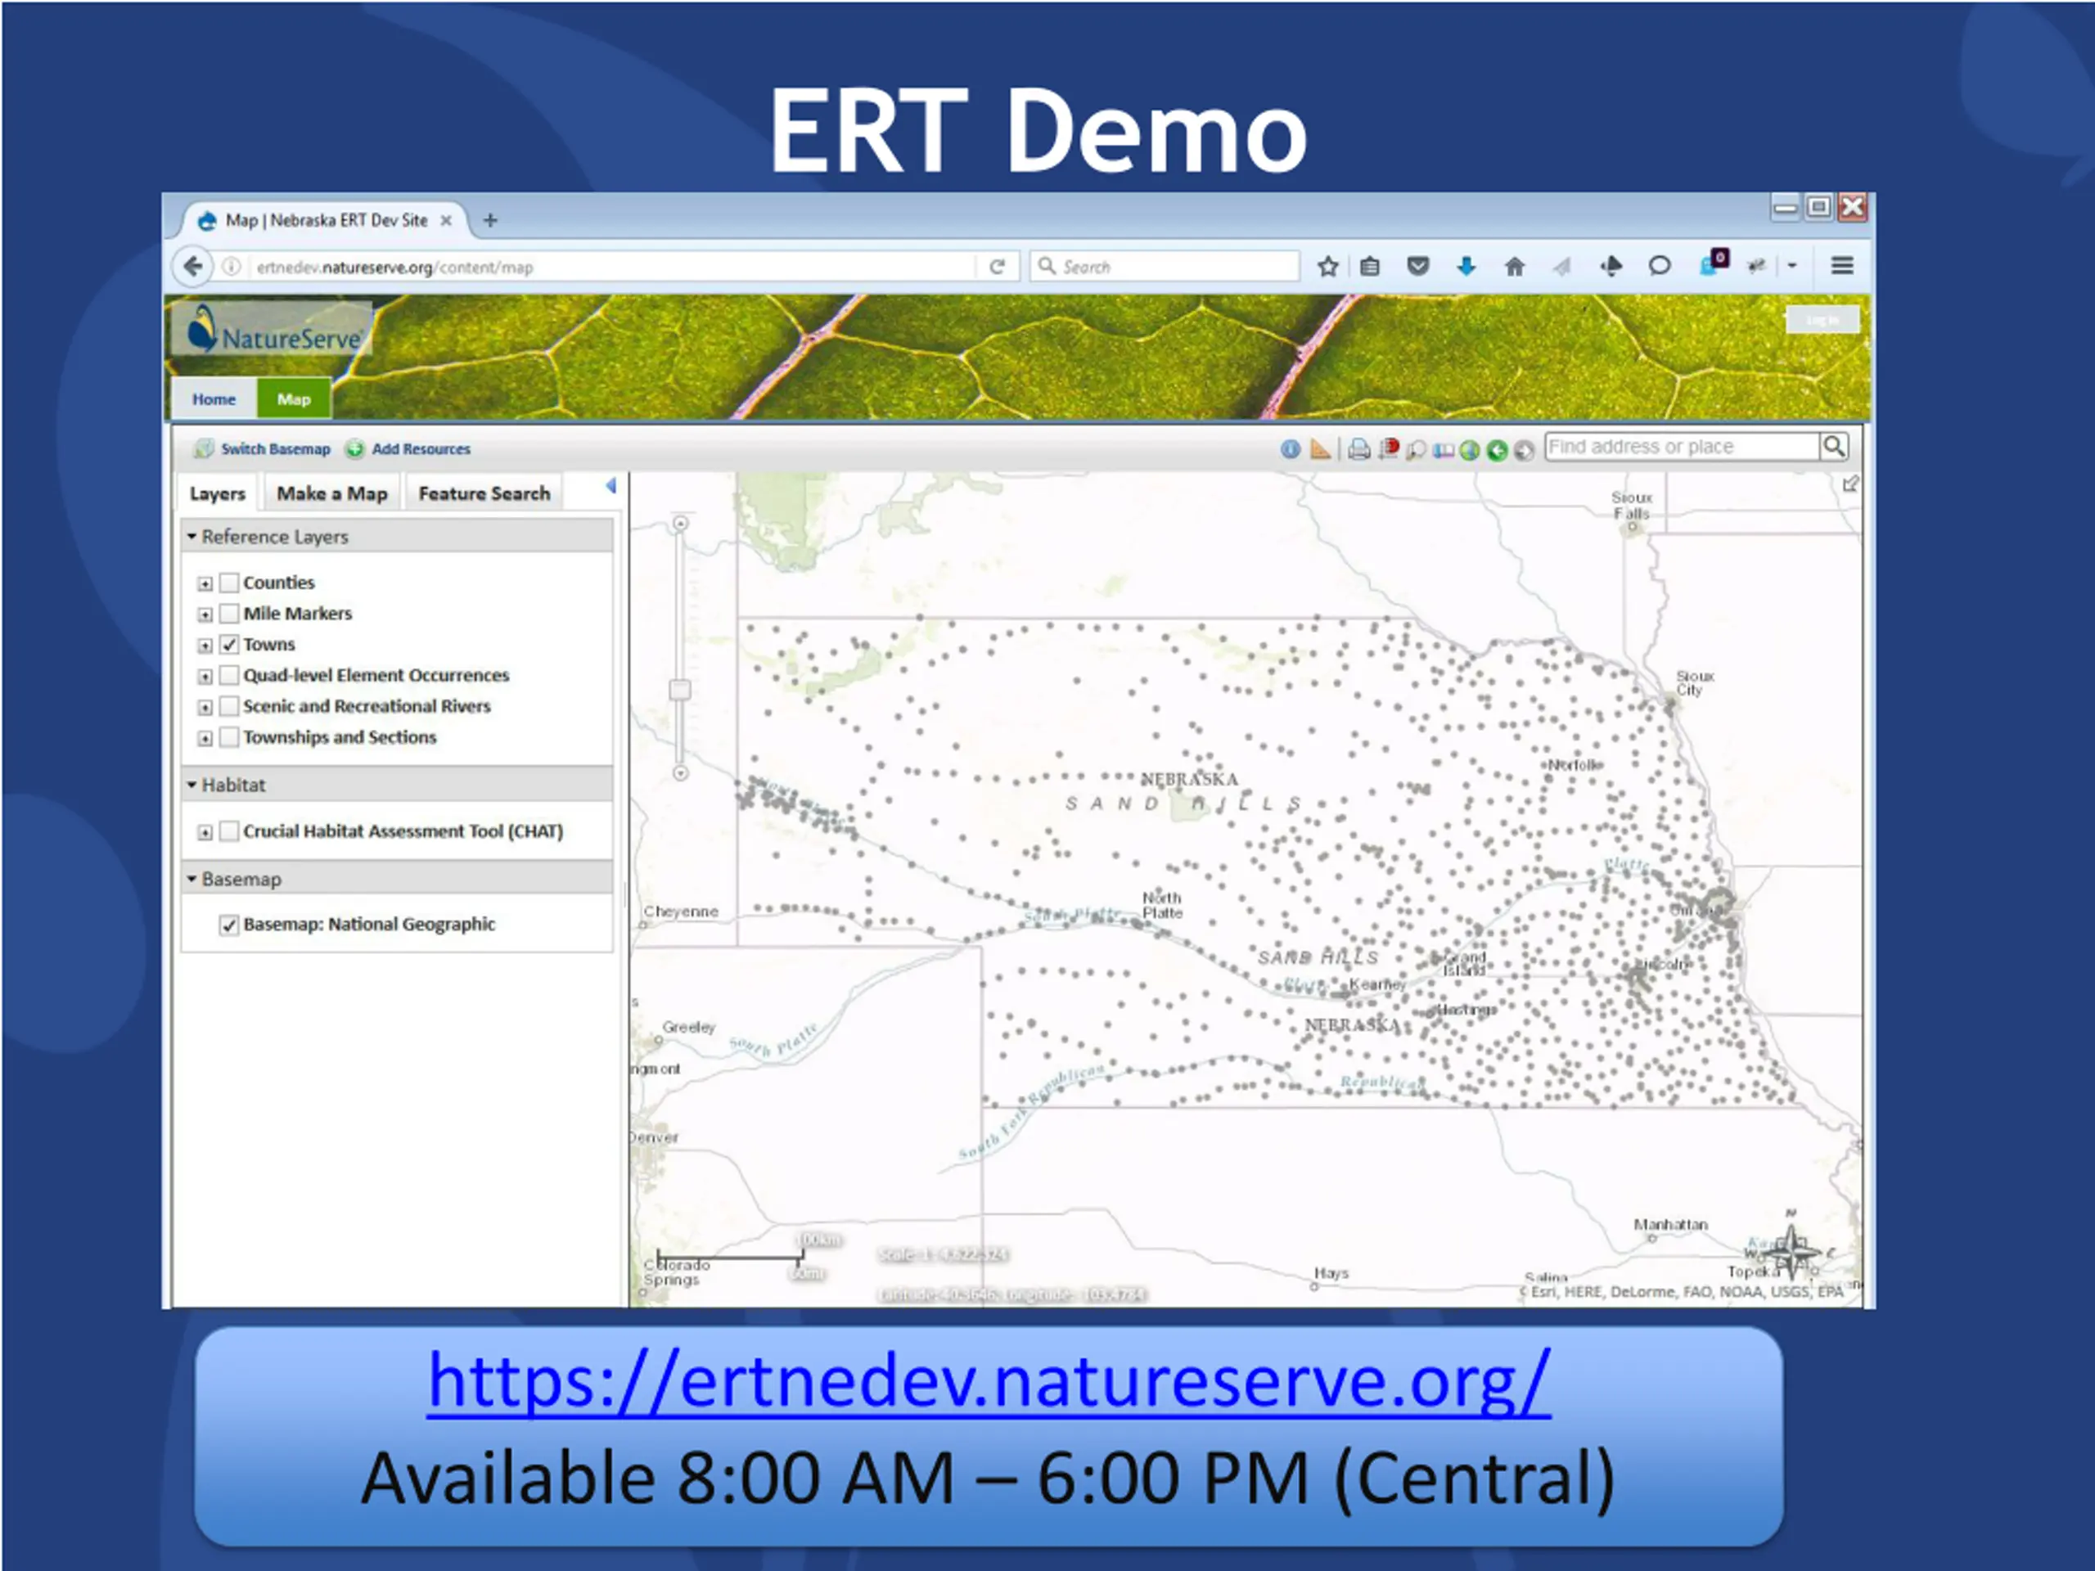Expand the Mile Markers layer tree node
The height and width of the screenshot is (1571, 2095).
point(205,614)
